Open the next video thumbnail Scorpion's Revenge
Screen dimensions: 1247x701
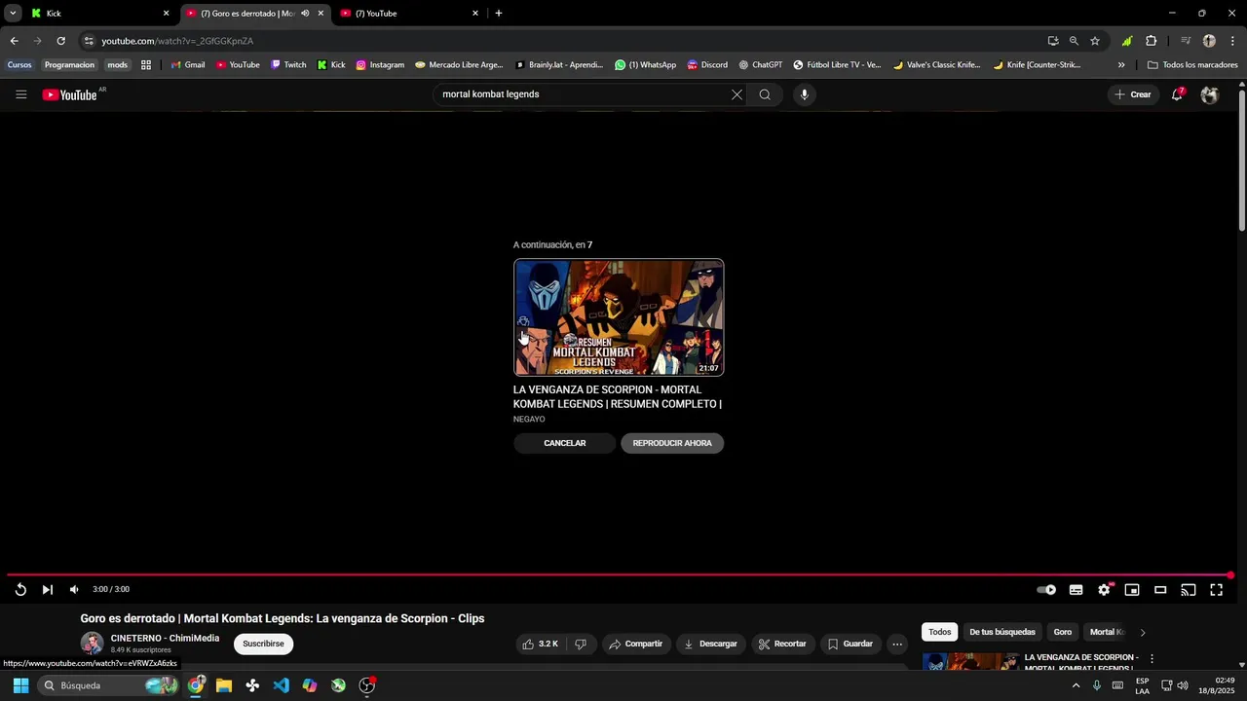[619, 317]
